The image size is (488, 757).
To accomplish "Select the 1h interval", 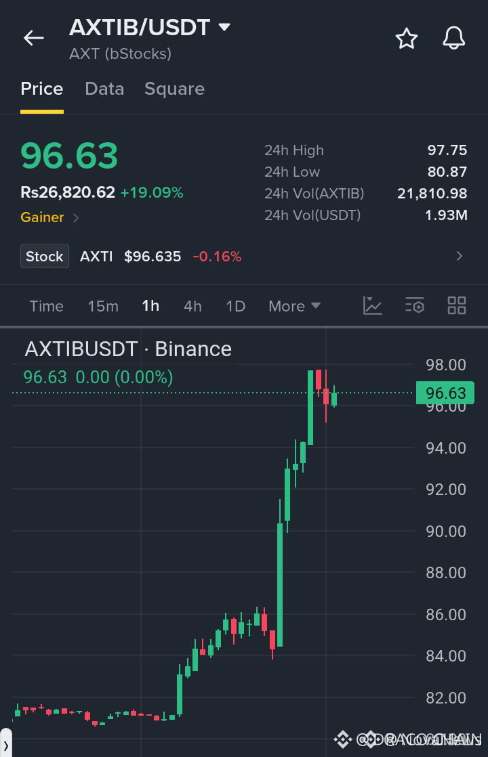I will coord(150,306).
